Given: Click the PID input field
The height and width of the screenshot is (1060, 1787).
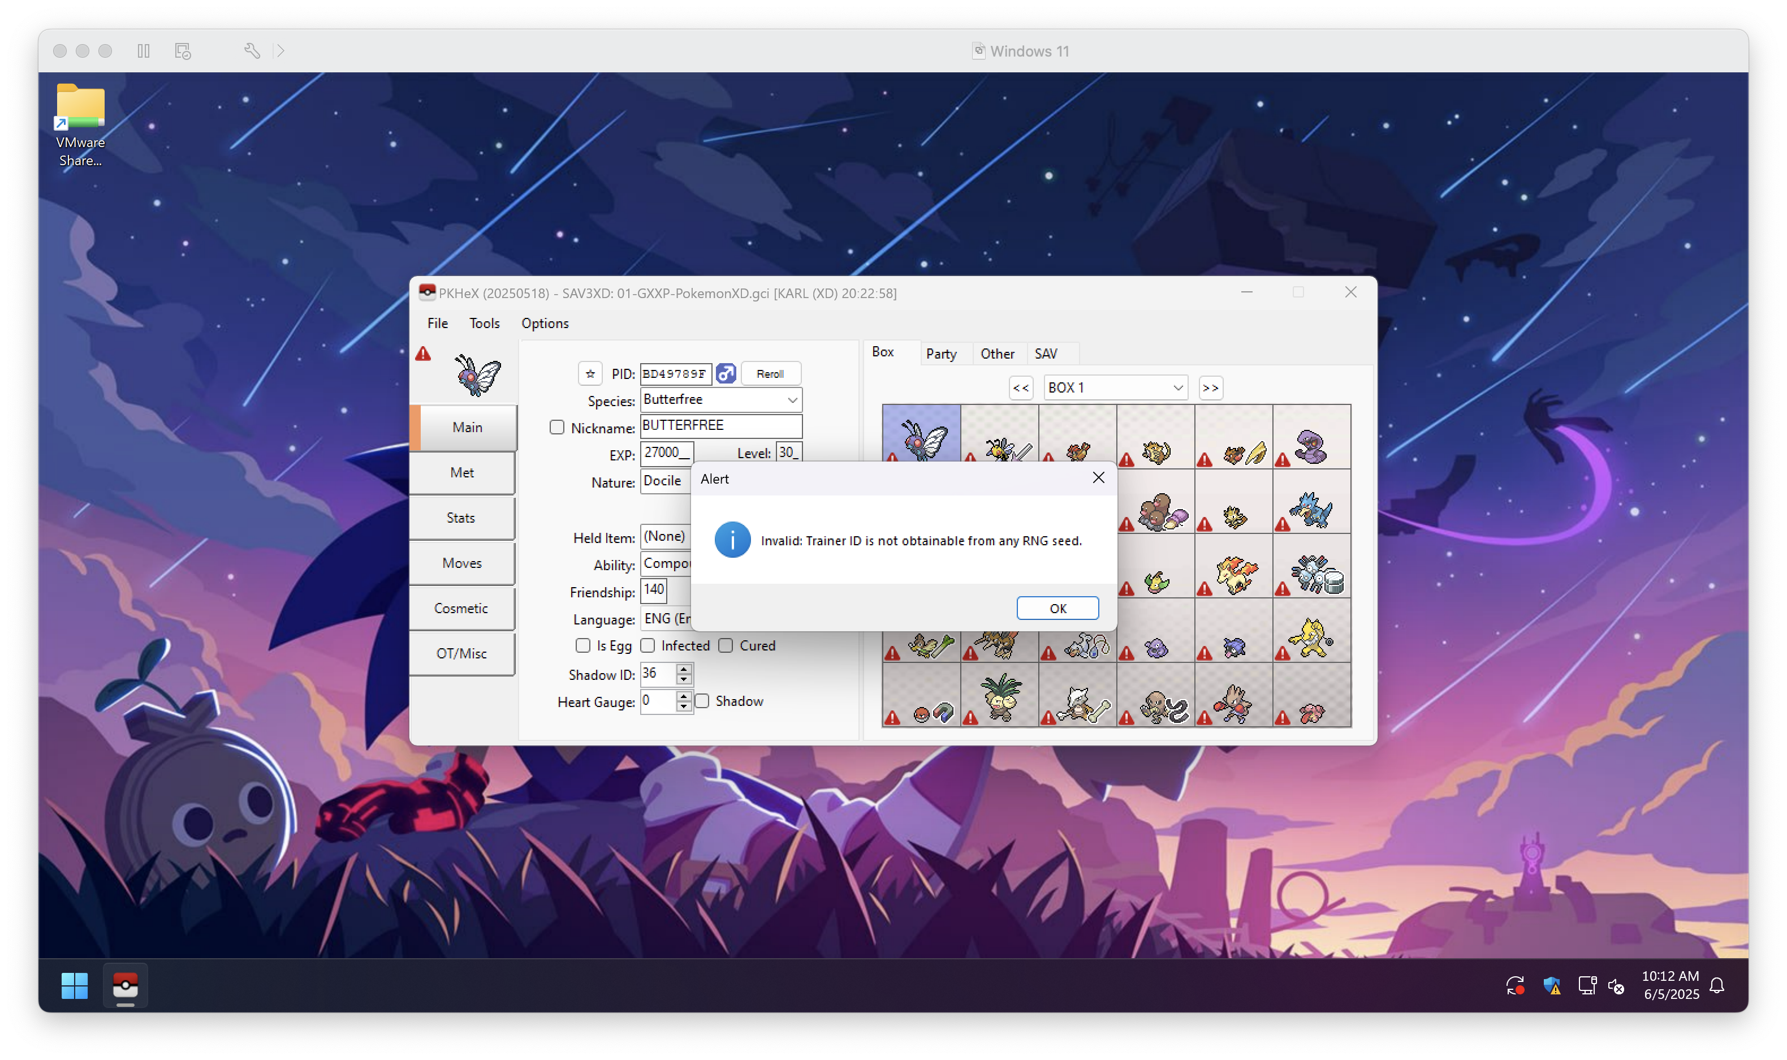Looking at the screenshot, I should 674,373.
